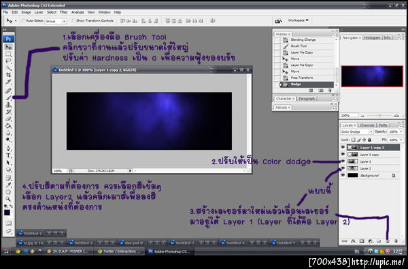
Task: Open the Fill slider arrow
Action: coord(401,140)
